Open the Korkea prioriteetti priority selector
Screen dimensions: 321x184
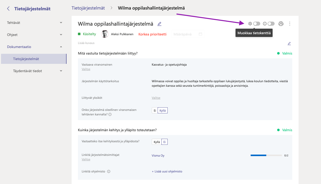pos(152,34)
